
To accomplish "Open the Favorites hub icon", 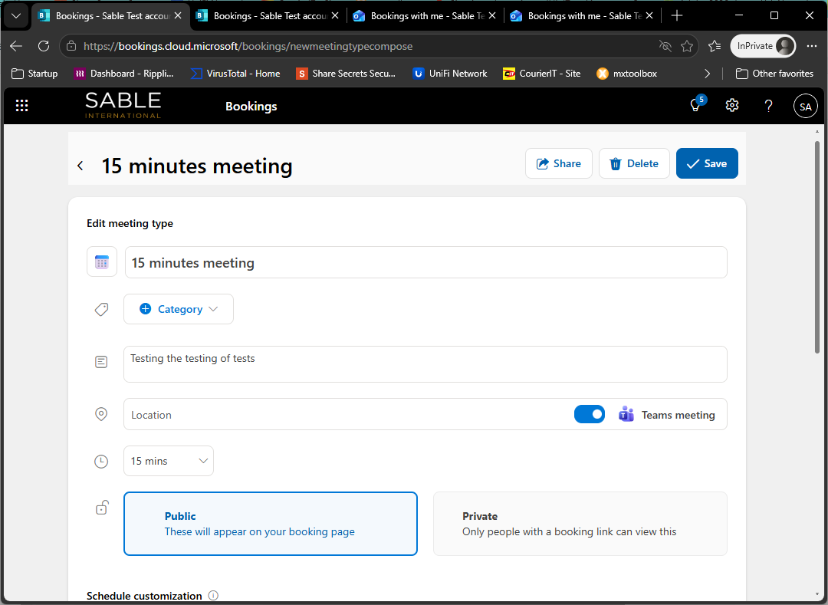I will pos(715,46).
